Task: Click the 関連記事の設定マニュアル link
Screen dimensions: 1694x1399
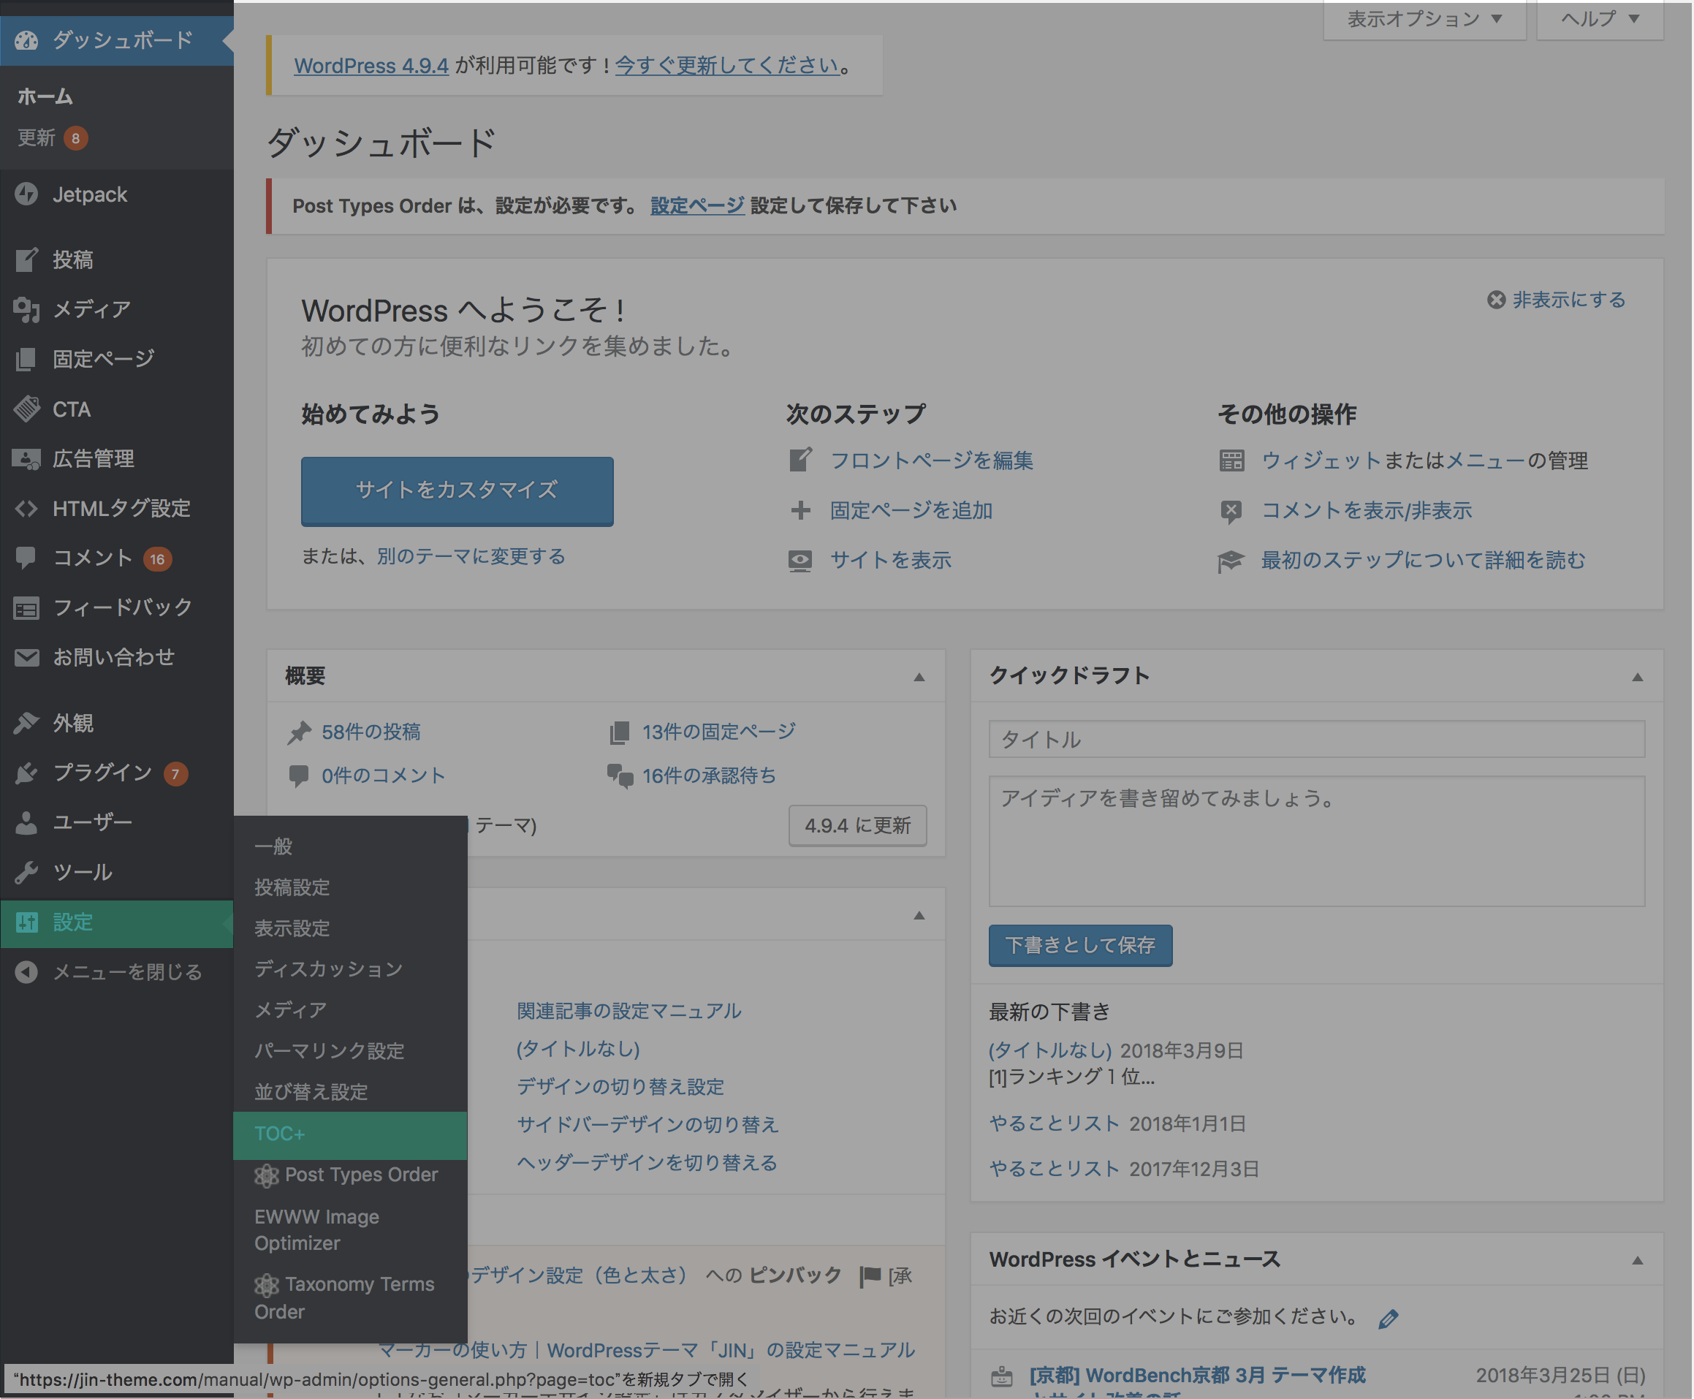Action: tap(629, 1012)
